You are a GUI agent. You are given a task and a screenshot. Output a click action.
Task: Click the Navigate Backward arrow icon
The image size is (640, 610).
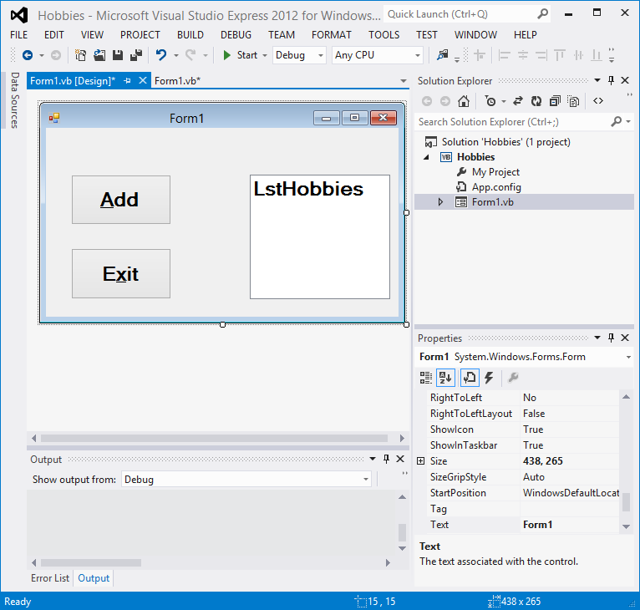(28, 55)
